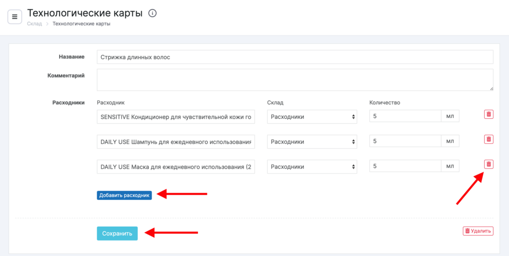Click the Количество field for SENSITIVE Кондиционер

pyautogui.click(x=405, y=117)
